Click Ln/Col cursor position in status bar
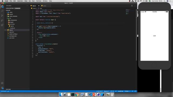 [x=99, y=91]
